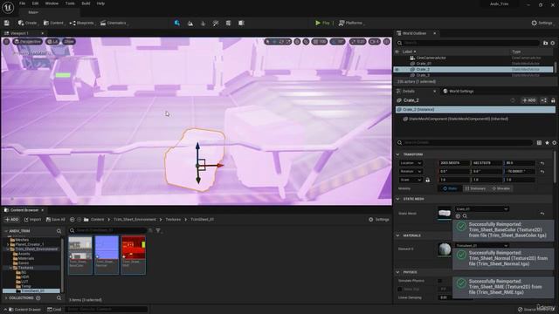Toggle favorites star filter in Details
The image size is (559, 314).
548,142
